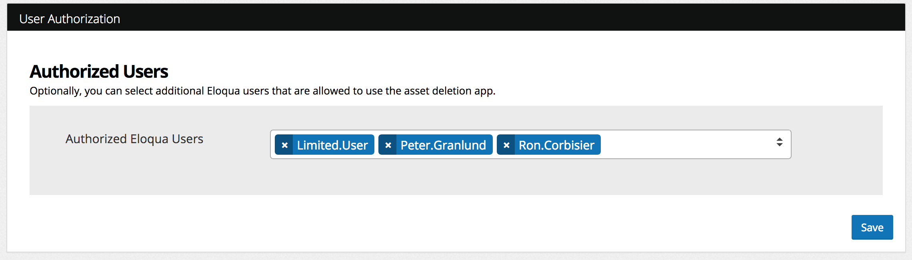Remove Peter.Granlund from authorized users

[x=388, y=145]
